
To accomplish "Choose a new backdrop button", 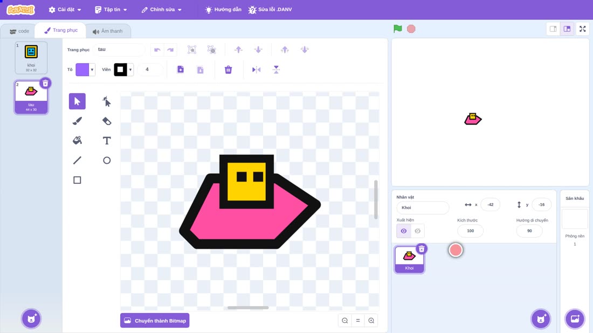I will tap(575, 318).
